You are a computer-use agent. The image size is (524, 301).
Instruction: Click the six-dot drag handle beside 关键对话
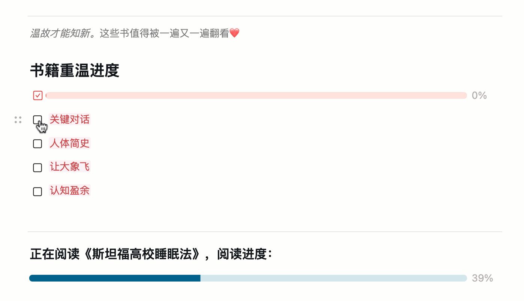point(18,120)
